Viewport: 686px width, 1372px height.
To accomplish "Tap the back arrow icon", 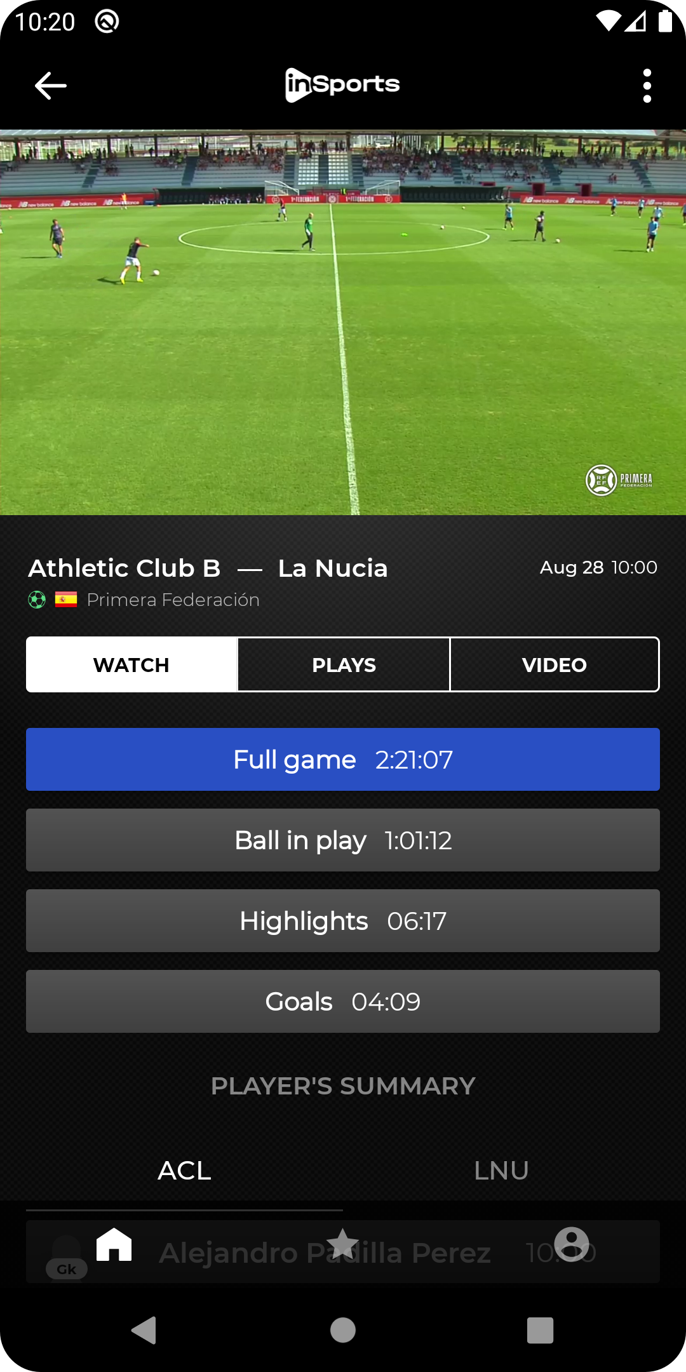I will coord(51,86).
